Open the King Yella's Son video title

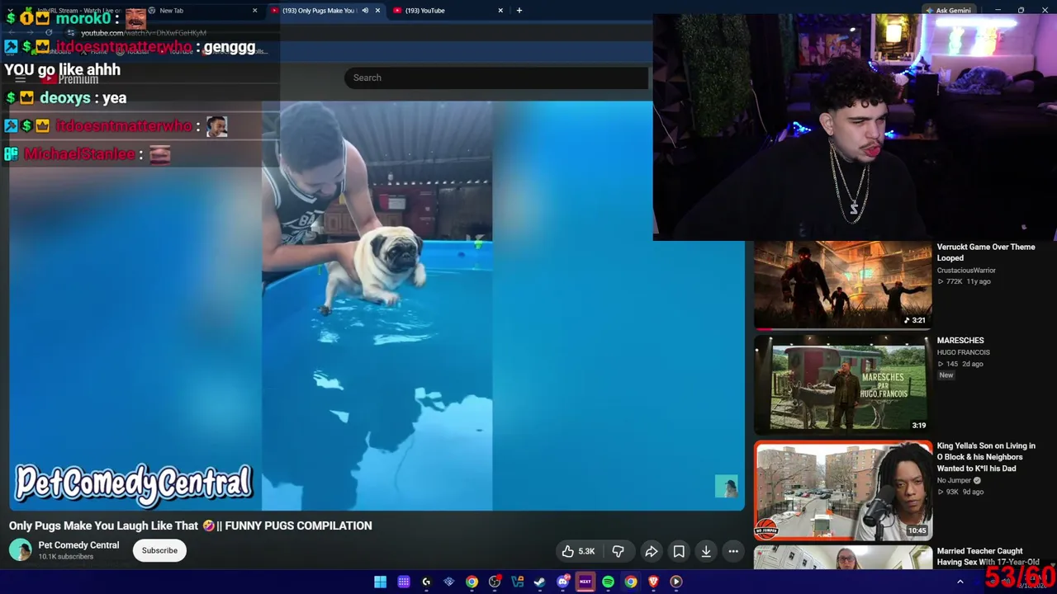tap(986, 457)
